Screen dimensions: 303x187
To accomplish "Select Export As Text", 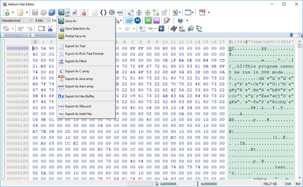I will point(86,46).
